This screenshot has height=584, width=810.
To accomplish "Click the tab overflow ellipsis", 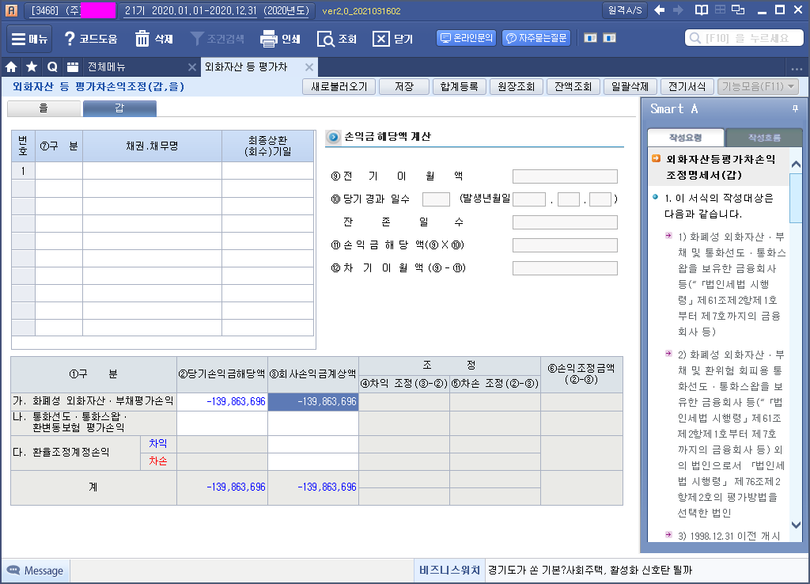I will [x=796, y=68].
